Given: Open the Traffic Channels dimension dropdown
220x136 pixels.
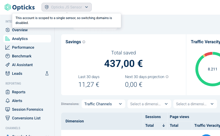Looking at the screenshot, I should 103,104.
